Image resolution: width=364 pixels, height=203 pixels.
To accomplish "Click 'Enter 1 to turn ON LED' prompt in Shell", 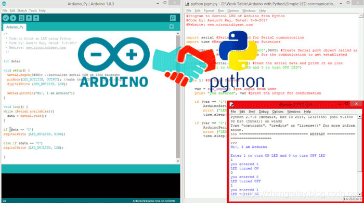I will [278, 155].
